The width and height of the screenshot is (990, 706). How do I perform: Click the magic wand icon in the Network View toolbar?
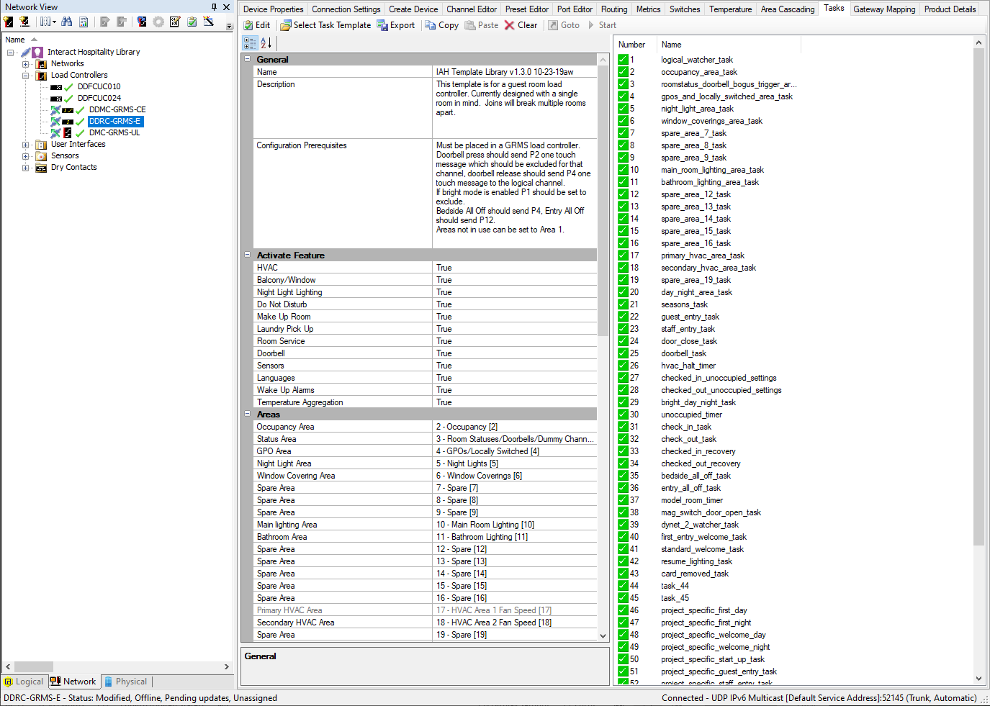point(209,22)
